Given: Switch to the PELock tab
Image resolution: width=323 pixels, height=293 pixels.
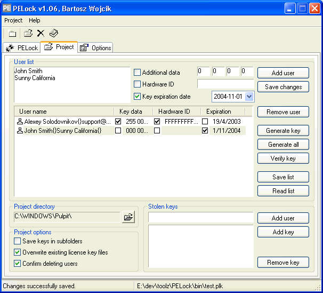Looking at the screenshot, I should point(21,47).
